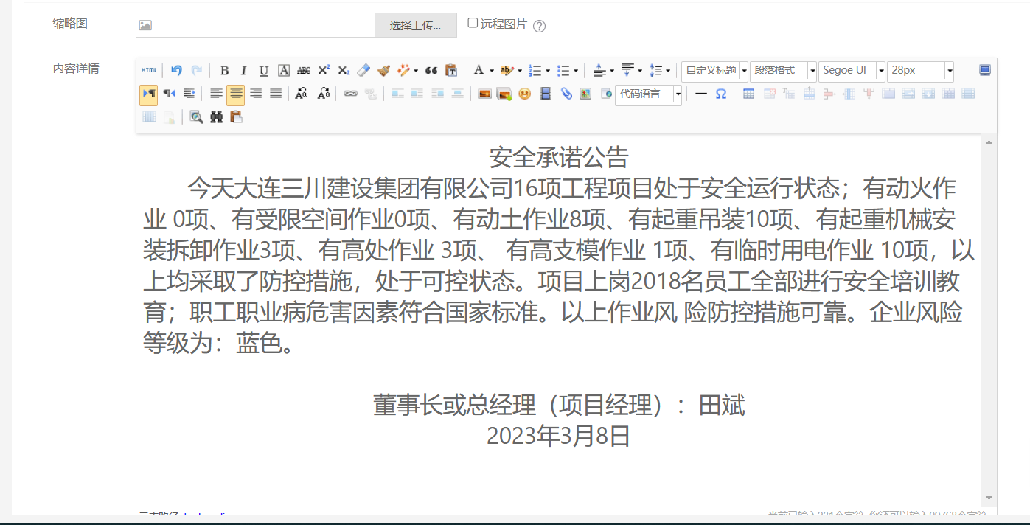The height and width of the screenshot is (525, 1030).
Task: Convert selection to lowercase
Action: point(323,94)
